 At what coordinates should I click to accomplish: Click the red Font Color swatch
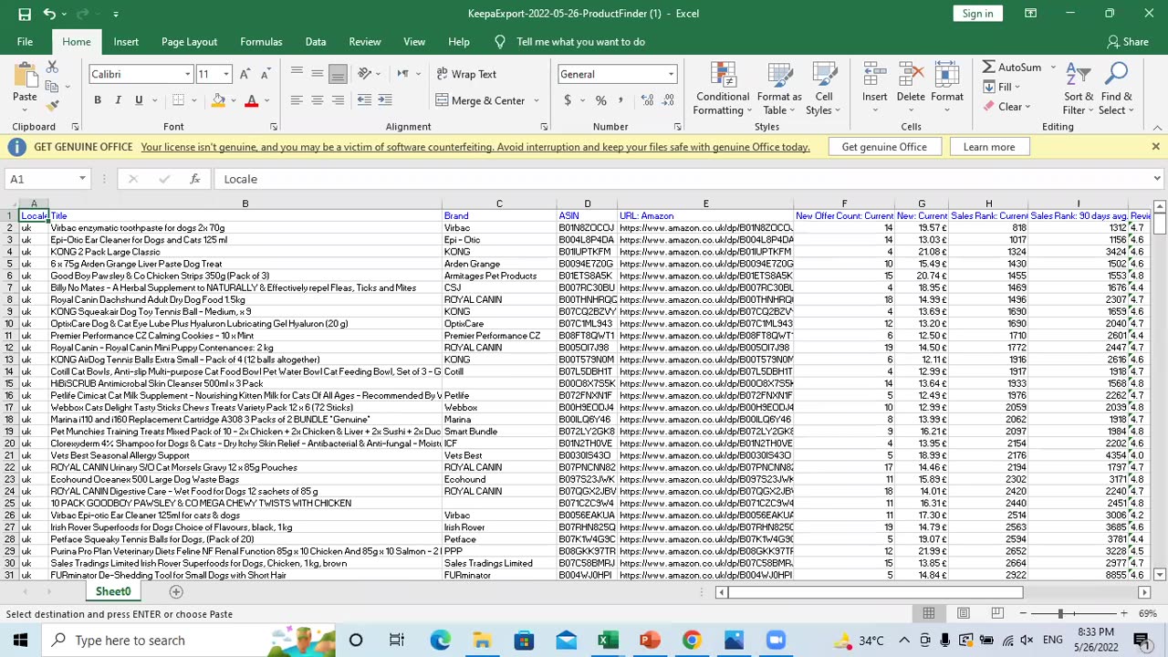click(252, 100)
